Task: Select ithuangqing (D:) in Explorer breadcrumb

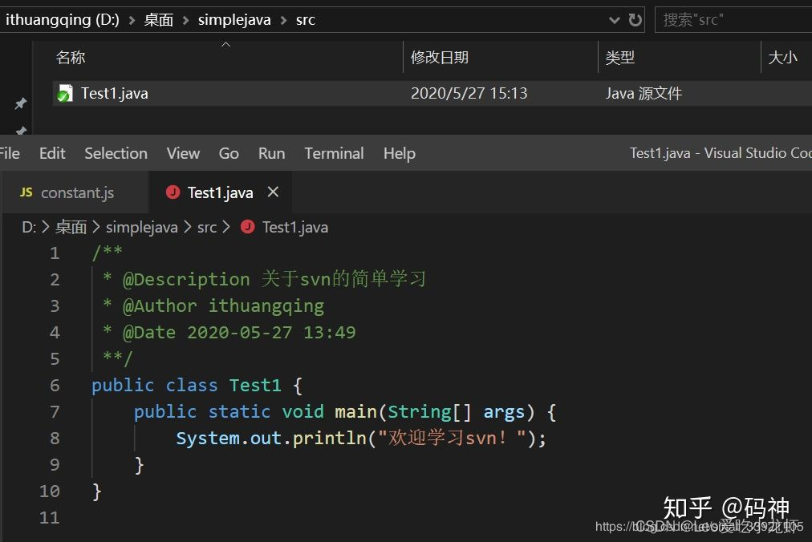Action: [62, 20]
